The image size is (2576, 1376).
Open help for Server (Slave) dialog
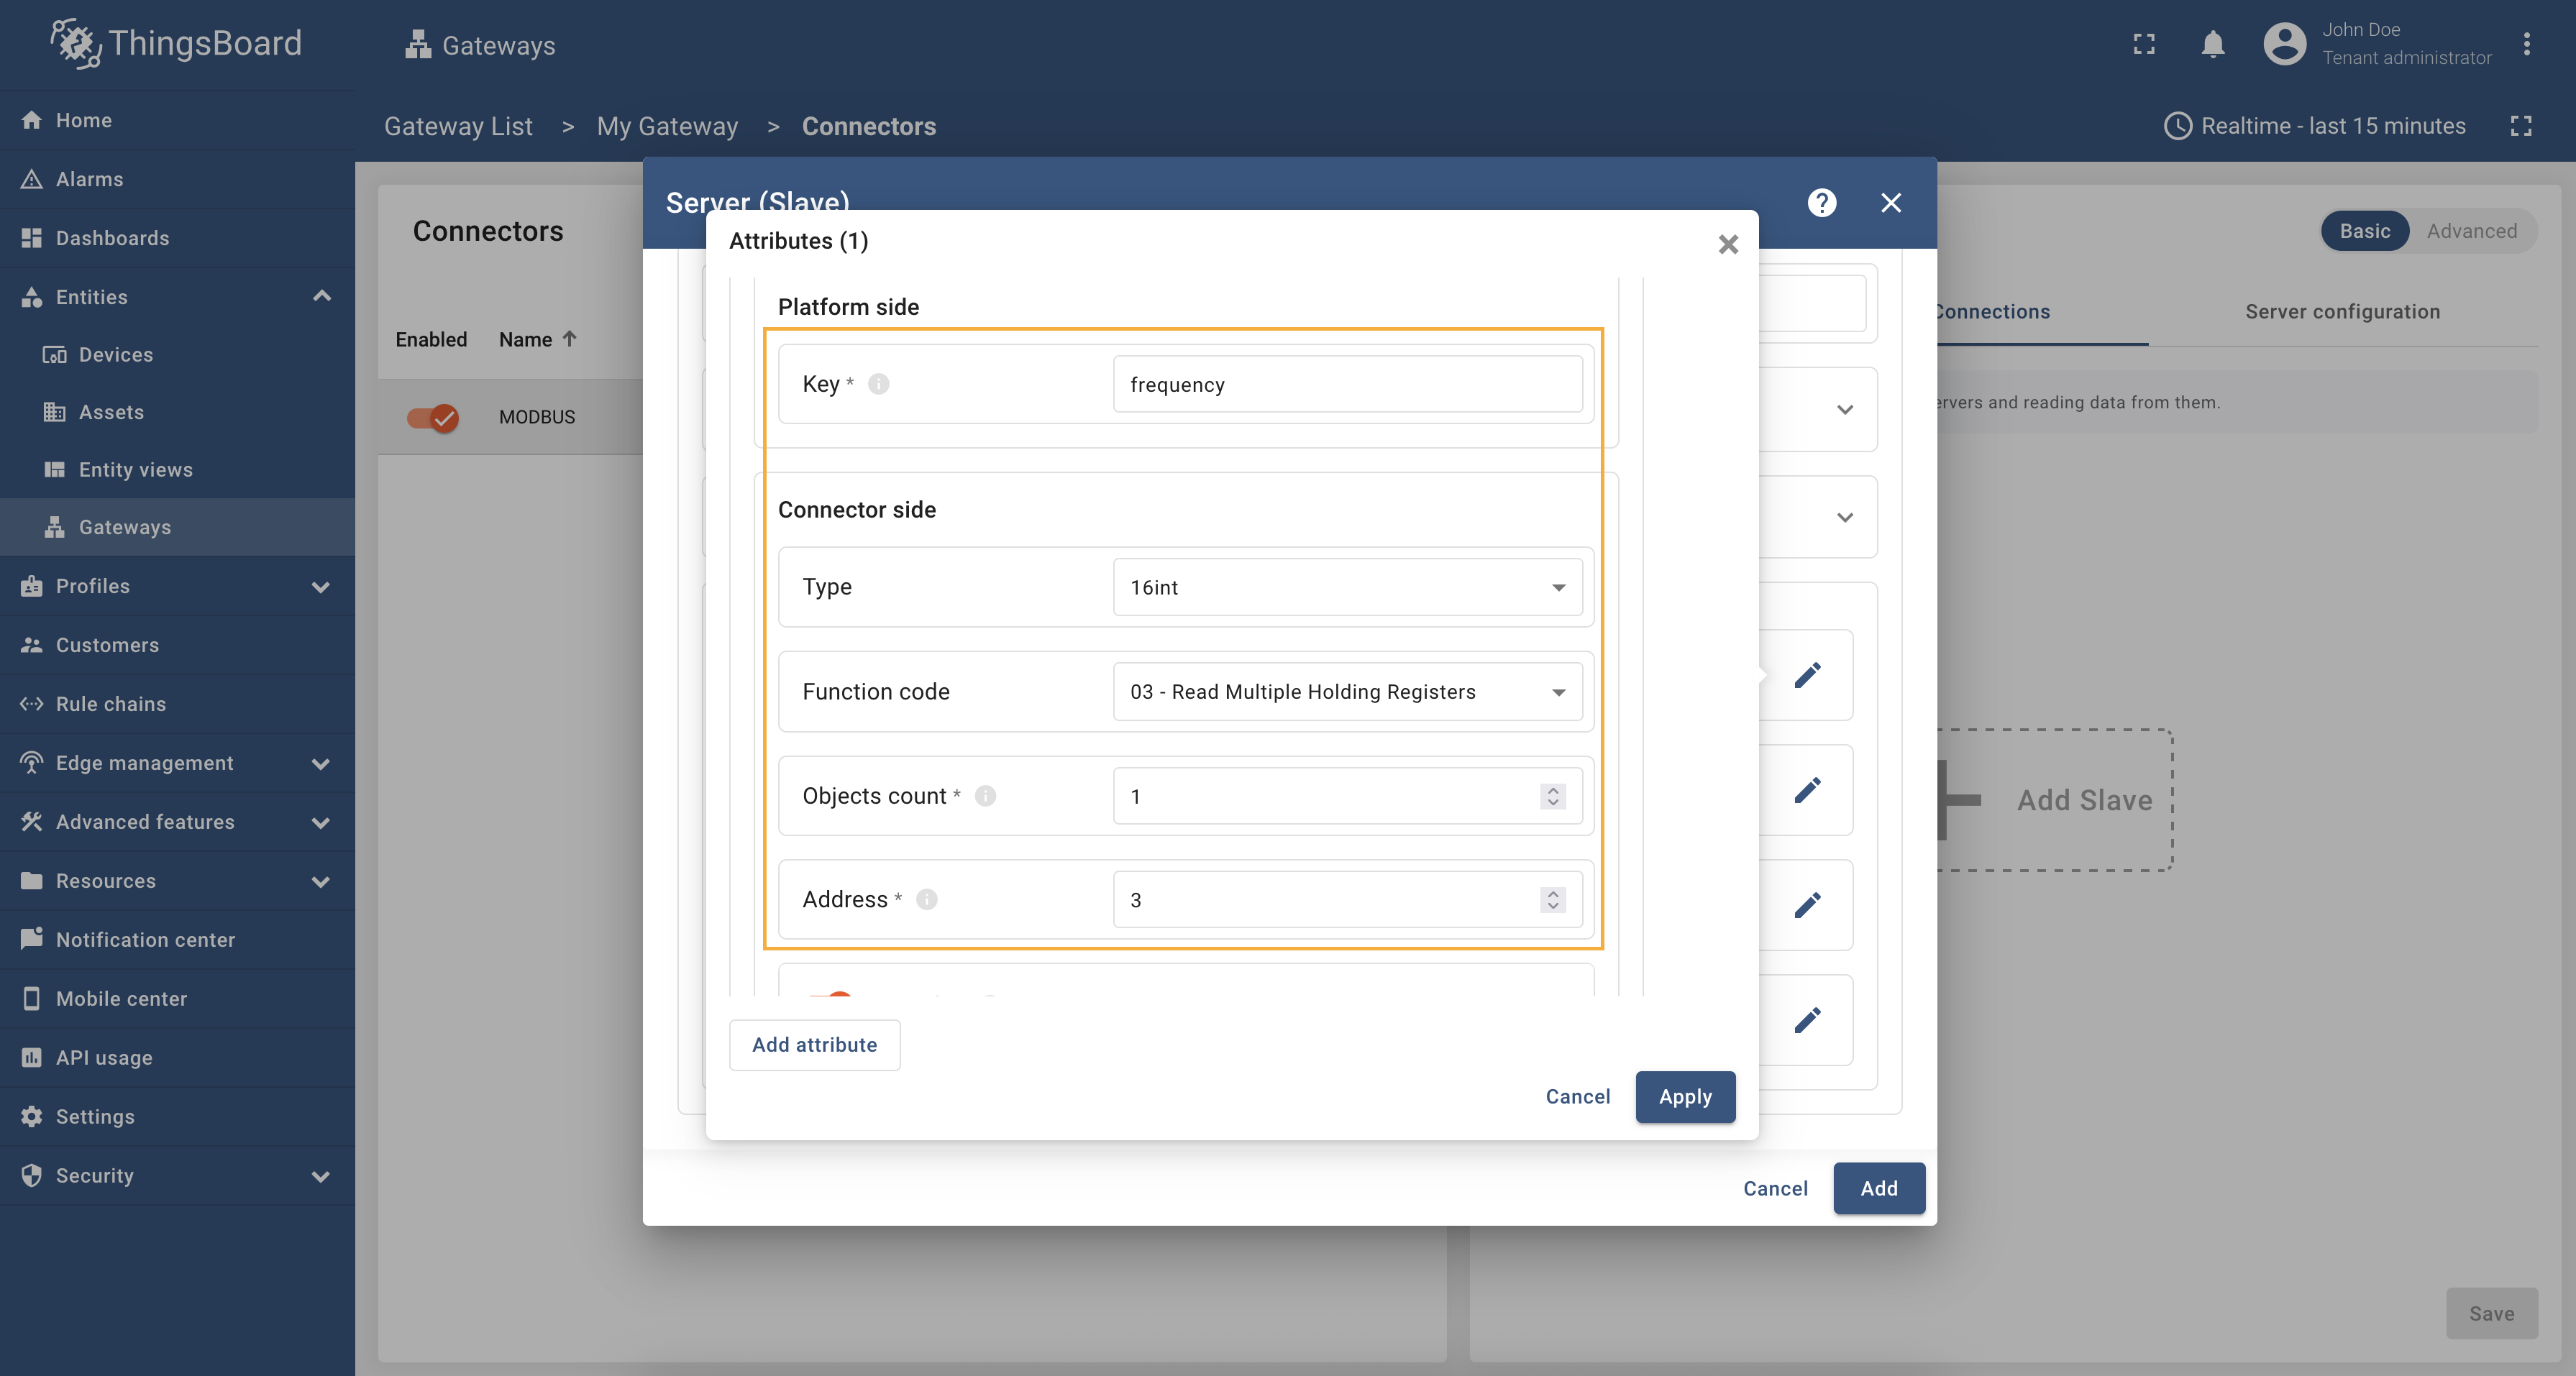[1821, 203]
